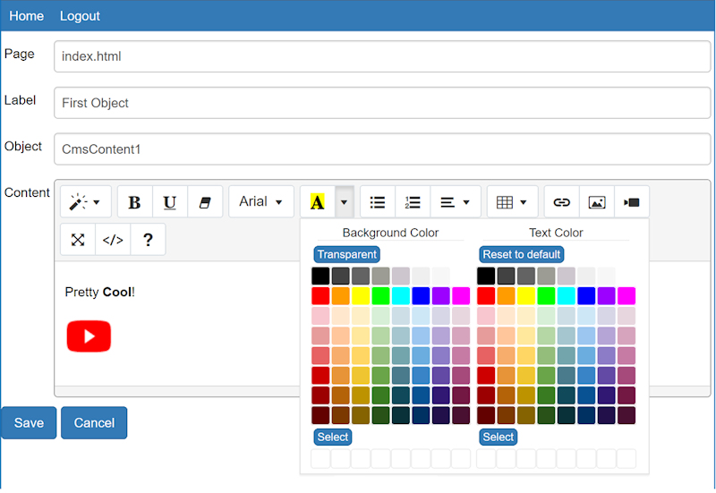Open the paragraph alignment dropdown

[456, 202]
